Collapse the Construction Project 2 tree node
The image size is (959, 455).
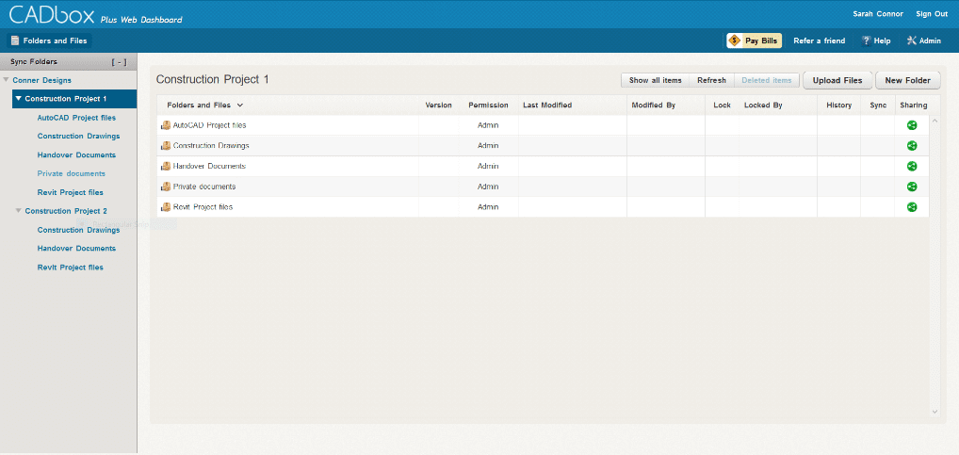(18, 211)
